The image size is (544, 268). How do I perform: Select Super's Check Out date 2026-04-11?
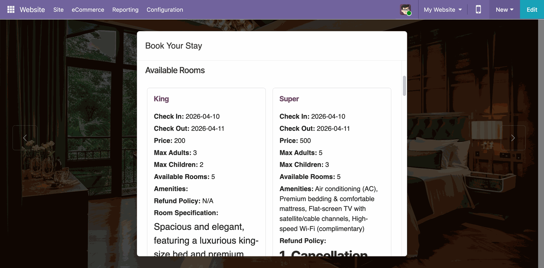tap(333, 129)
